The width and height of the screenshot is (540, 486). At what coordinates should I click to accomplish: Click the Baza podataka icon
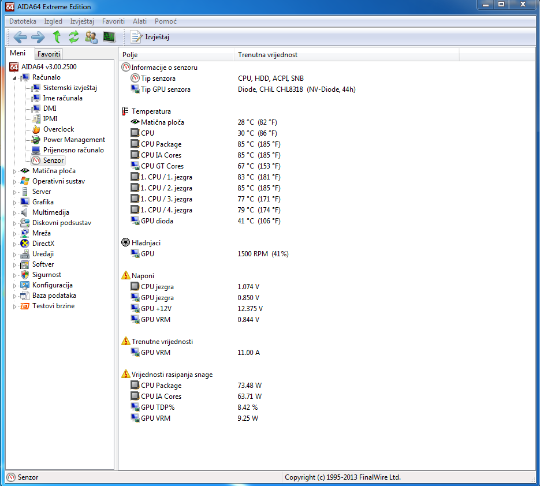[x=24, y=296]
